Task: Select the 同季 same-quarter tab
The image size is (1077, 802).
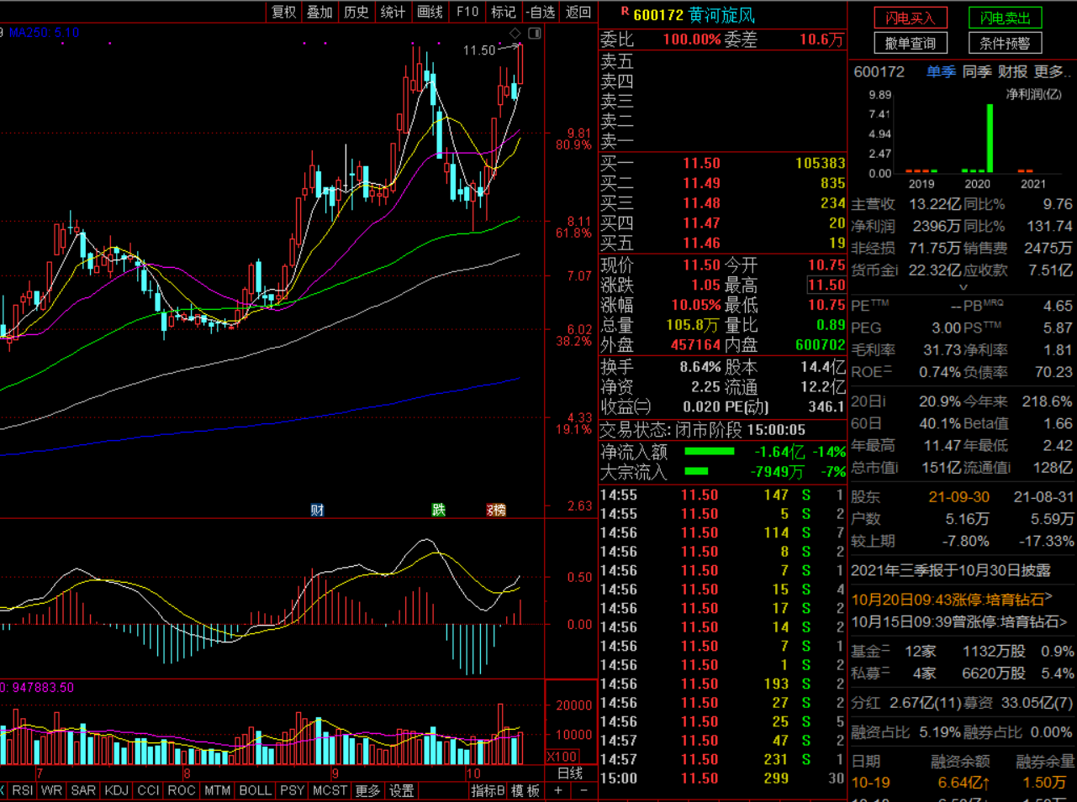Action: coord(977,72)
